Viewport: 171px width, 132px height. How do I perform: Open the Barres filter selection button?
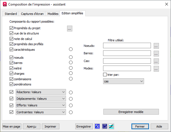(156, 53)
